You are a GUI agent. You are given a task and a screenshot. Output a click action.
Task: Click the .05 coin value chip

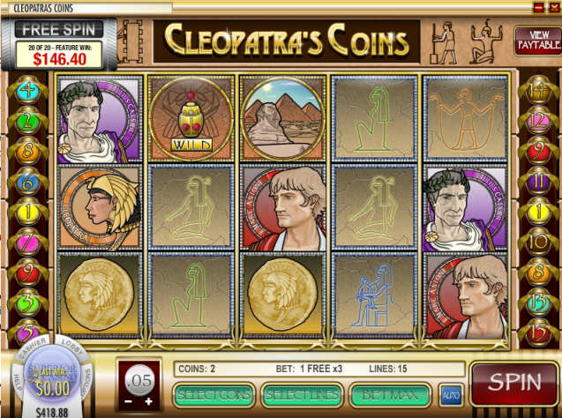[x=139, y=380]
